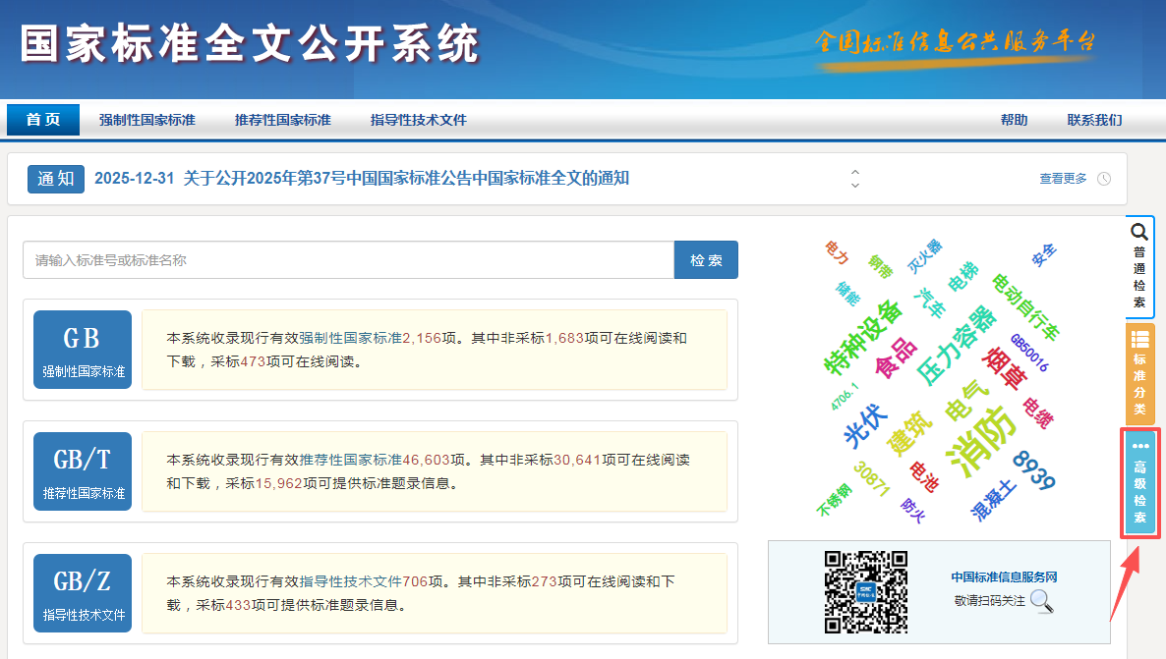Focus the standard number search input field
The width and height of the screenshot is (1166, 659).
(x=348, y=260)
